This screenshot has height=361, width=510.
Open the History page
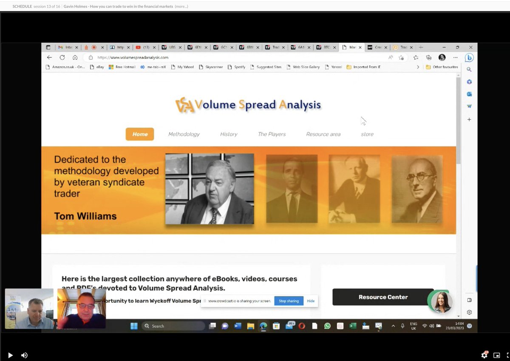(x=229, y=134)
